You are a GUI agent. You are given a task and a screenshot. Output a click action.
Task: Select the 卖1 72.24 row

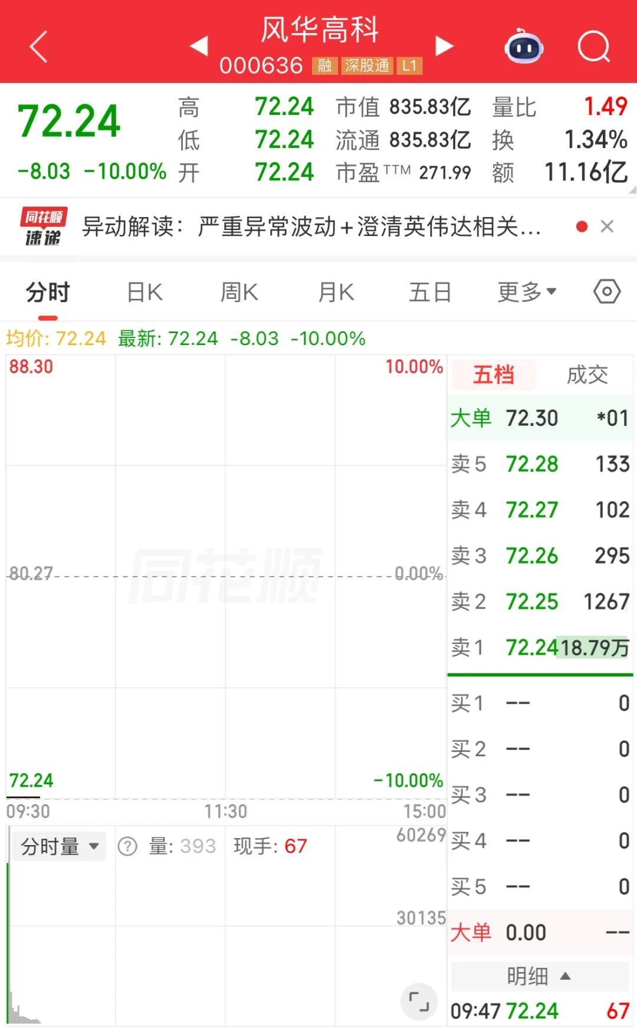540,648
